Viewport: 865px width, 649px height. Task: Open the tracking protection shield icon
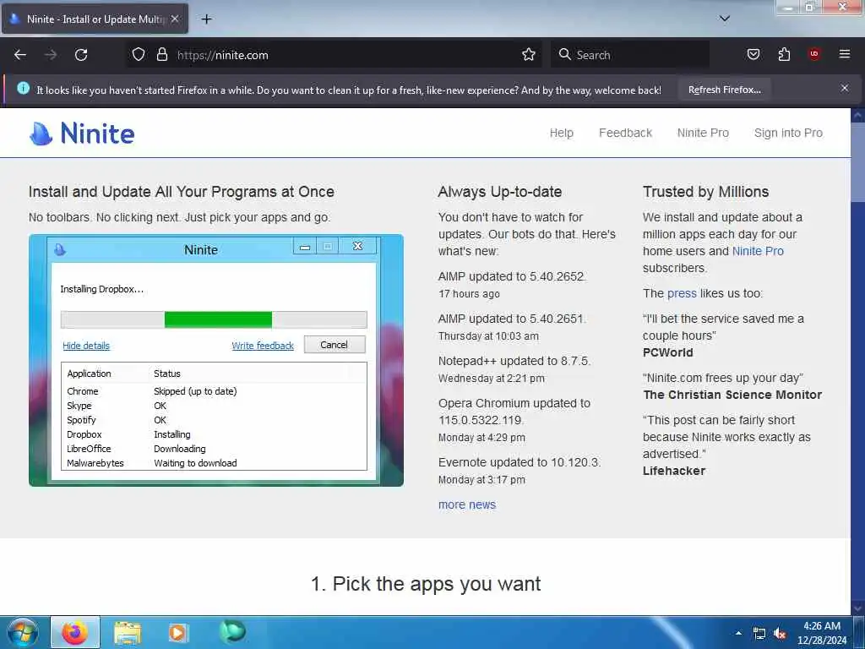click(x=139, y=55)
